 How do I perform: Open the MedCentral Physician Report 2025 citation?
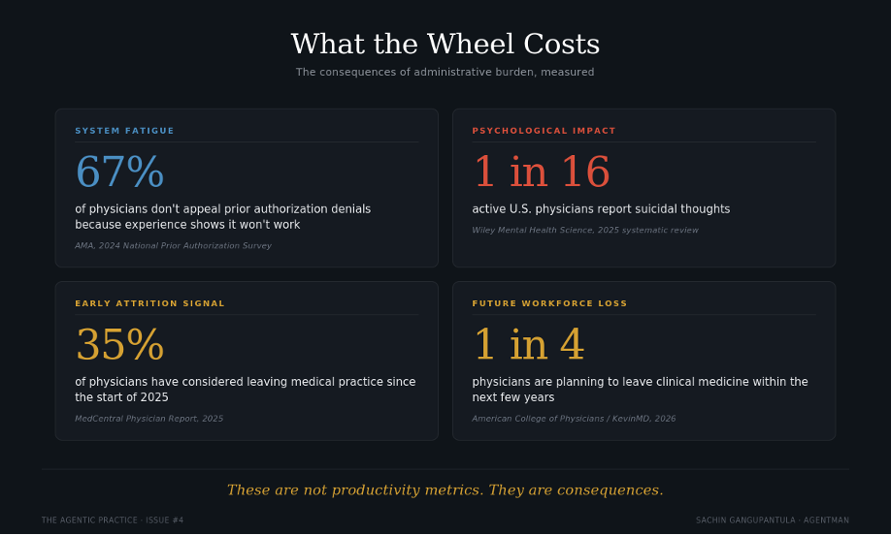148,419
